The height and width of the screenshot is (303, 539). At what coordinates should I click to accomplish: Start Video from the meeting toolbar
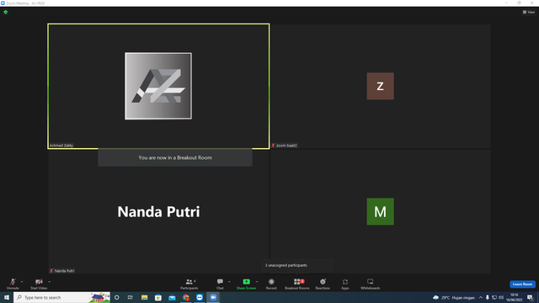39,284
